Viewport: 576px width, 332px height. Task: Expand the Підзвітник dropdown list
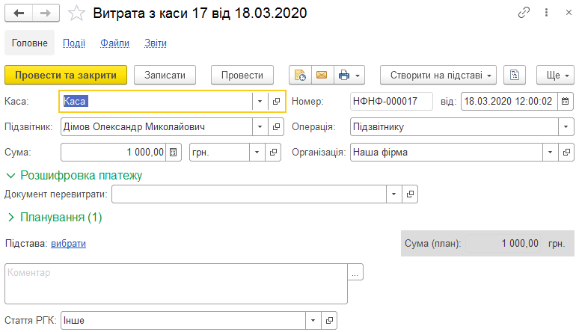(260, 126)
